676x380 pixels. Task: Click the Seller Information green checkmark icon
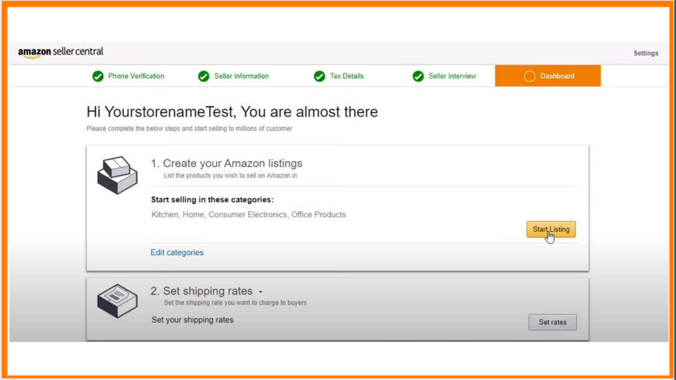[x=204, y=76]
